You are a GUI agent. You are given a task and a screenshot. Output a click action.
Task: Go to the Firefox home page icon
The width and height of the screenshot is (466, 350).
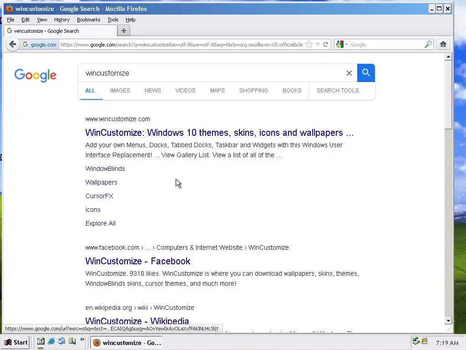coord(443,45)
